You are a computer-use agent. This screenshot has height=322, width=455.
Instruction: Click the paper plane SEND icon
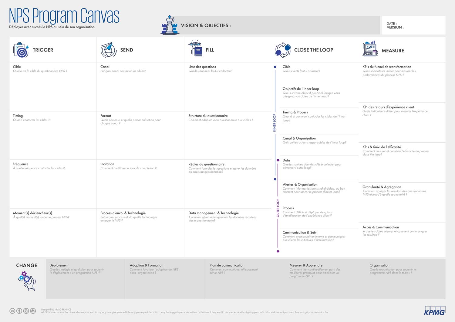coord(108,50)
